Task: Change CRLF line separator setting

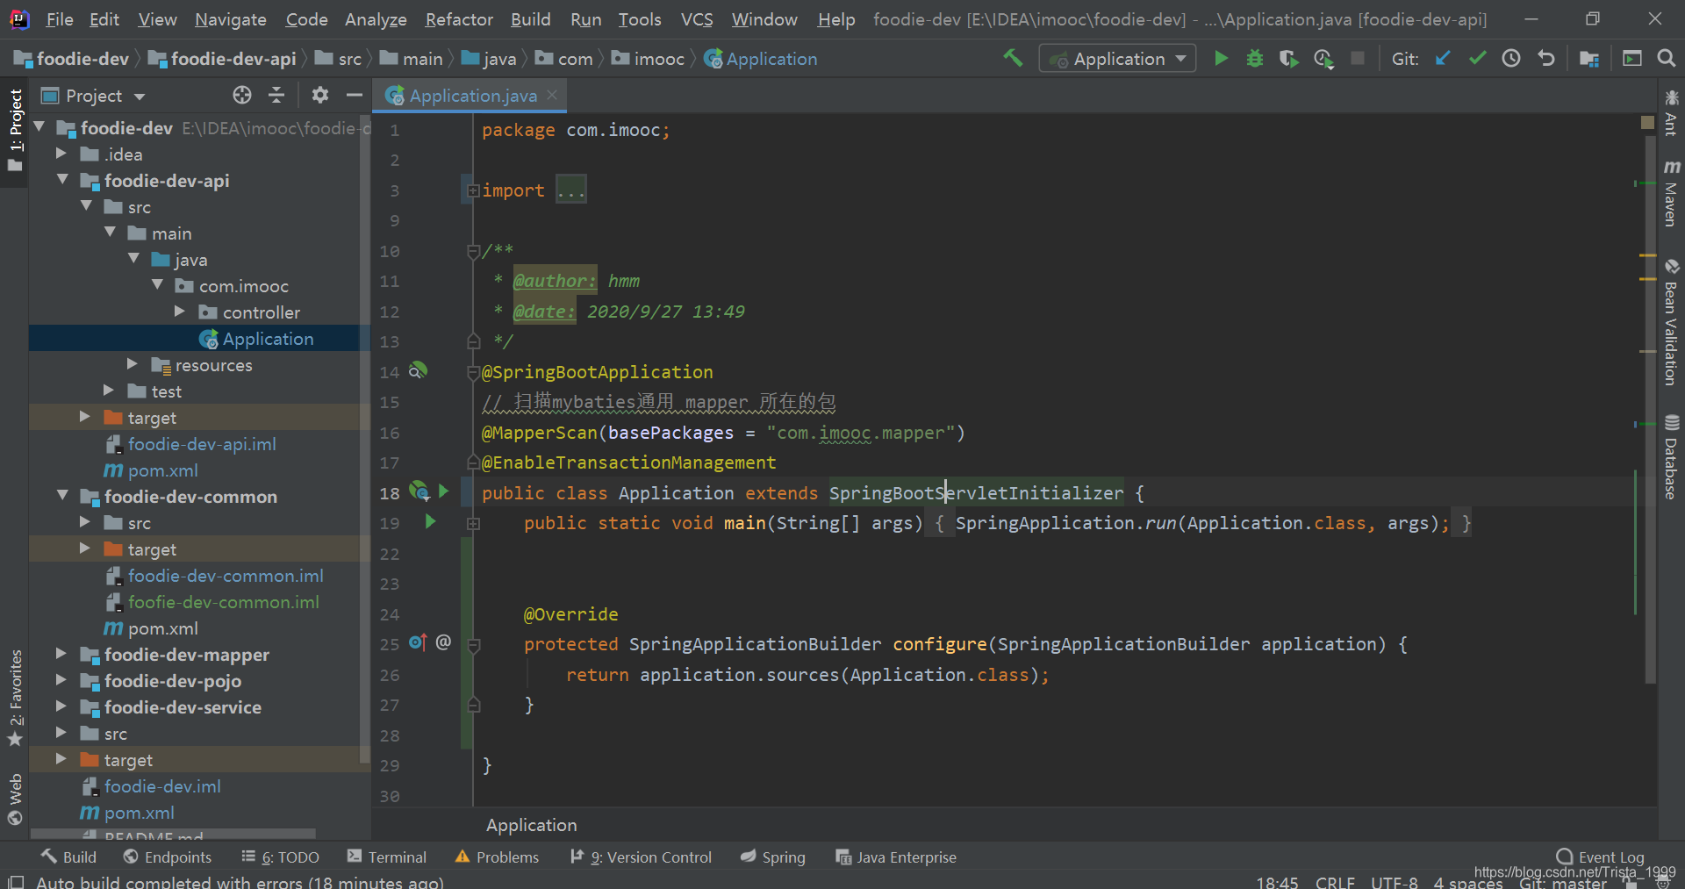Action: tap(1335, 882)
